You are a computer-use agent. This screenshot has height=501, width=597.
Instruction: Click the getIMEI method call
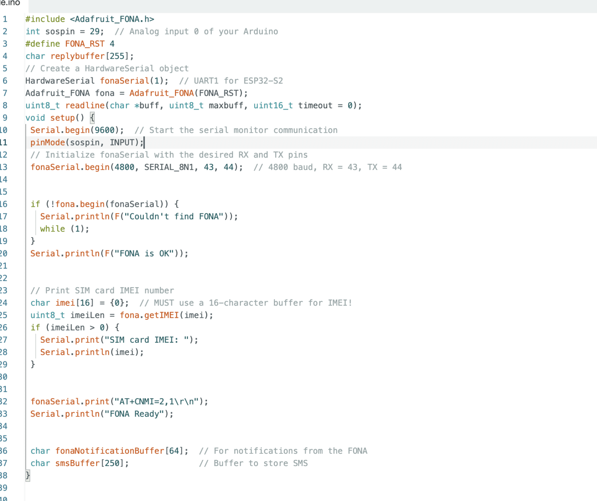click(161, 316)
